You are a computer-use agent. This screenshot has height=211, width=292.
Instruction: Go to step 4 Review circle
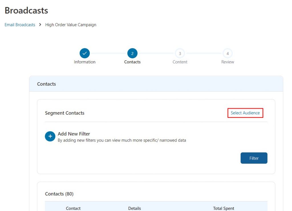[228, 53]
